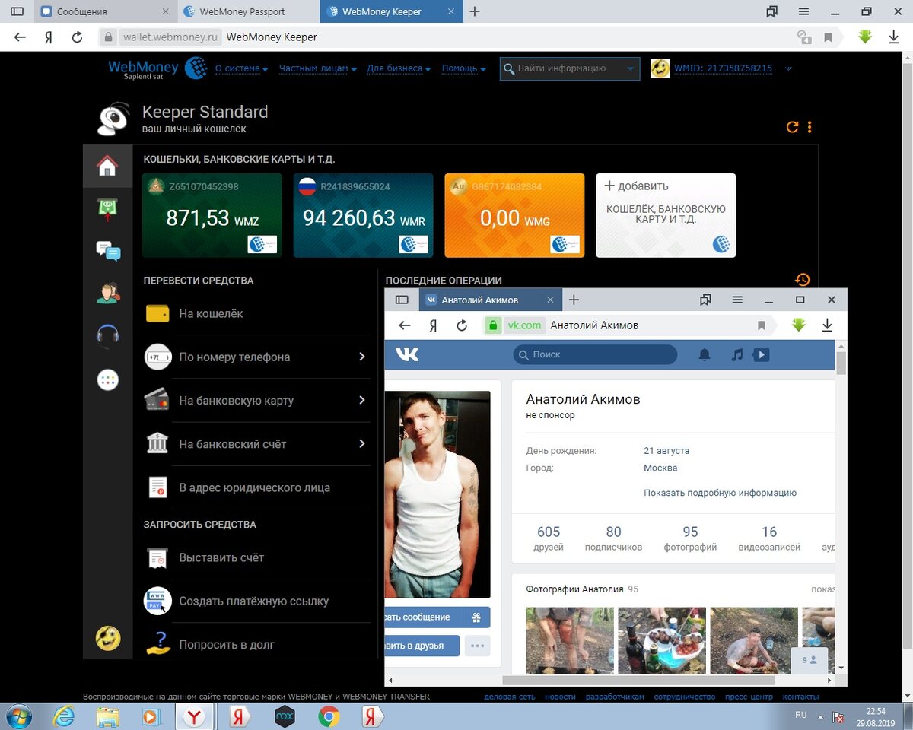Open the VK profile photo
This screenshot has width=913, height=730.
pyautogui.click(x=437, y=494)
